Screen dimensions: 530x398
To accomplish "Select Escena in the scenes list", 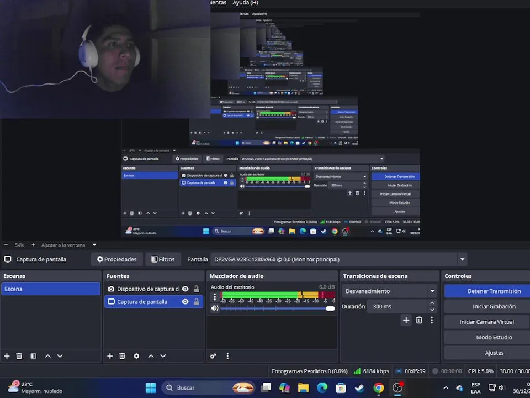I will 51,289.
